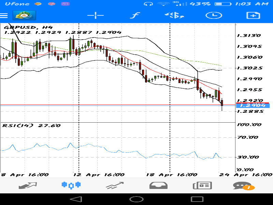
Task: Tap the headphones status icon
Action: click(x=148, y=4)
